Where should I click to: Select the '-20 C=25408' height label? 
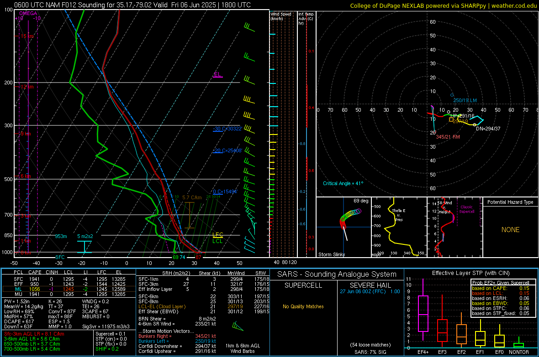[227, 151]
